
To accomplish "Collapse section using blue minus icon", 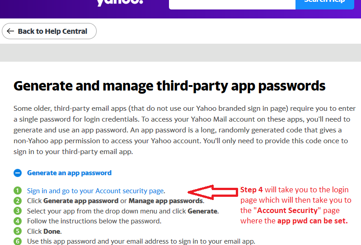I will 18,173.
